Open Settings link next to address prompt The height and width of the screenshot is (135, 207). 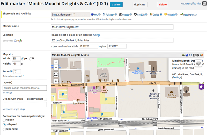pyautogui.click(x=96, y=35)
